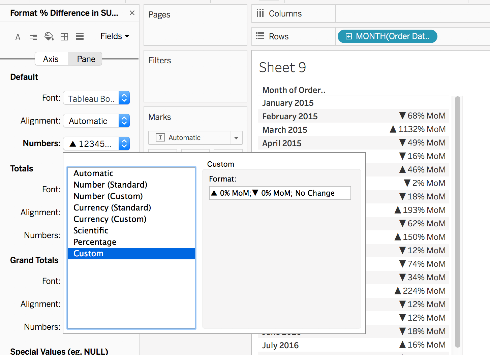Expand the MONTH(Order Date) pill plus icon
Viewport: 490px width, 355px height.
pyautogui.click(x=349, y=36)
